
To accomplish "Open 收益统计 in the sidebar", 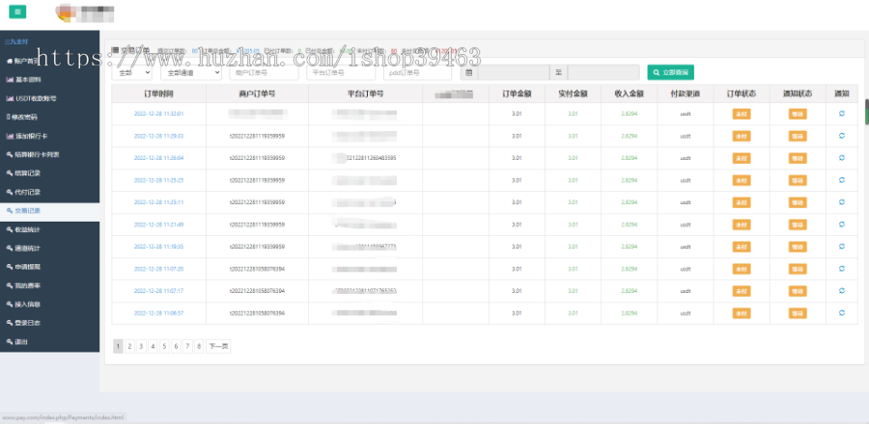I will 50,229.
